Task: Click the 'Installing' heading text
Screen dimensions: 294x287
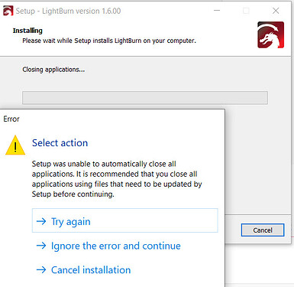Action: 27,31
